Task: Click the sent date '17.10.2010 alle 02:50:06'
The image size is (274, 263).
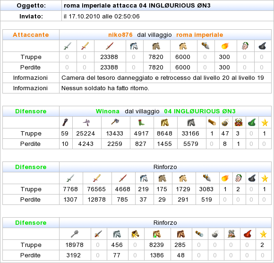Action: click(104, 16)
